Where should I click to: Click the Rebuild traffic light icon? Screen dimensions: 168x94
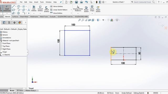click(97, 2)
